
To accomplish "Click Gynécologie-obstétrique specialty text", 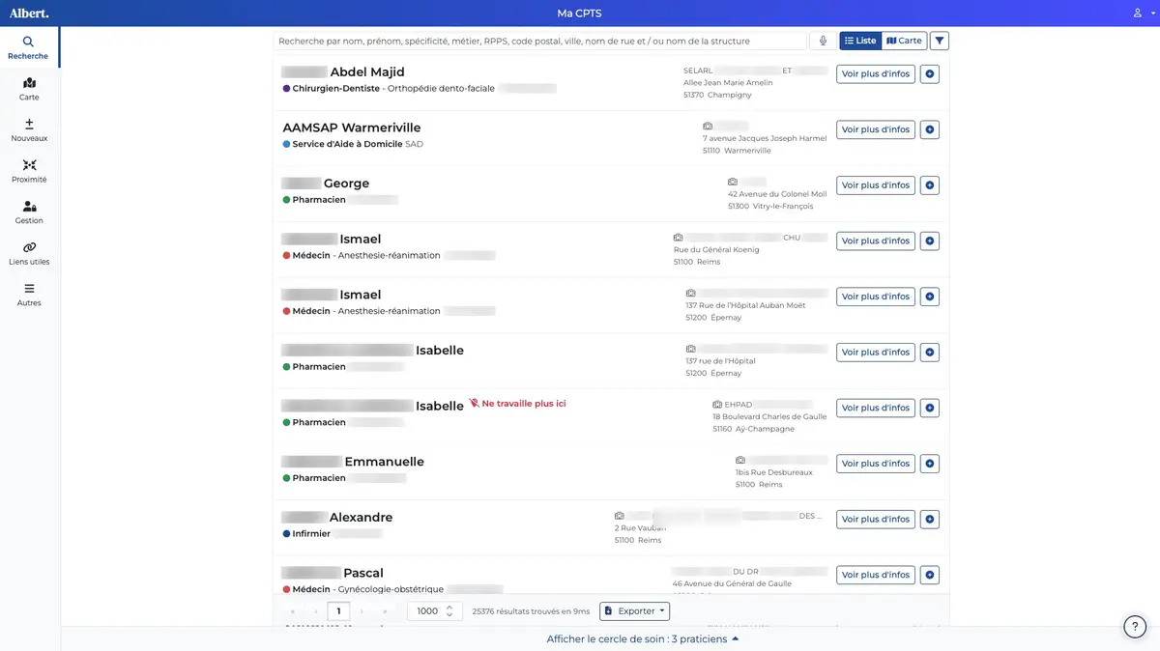I will click(391, 589).
